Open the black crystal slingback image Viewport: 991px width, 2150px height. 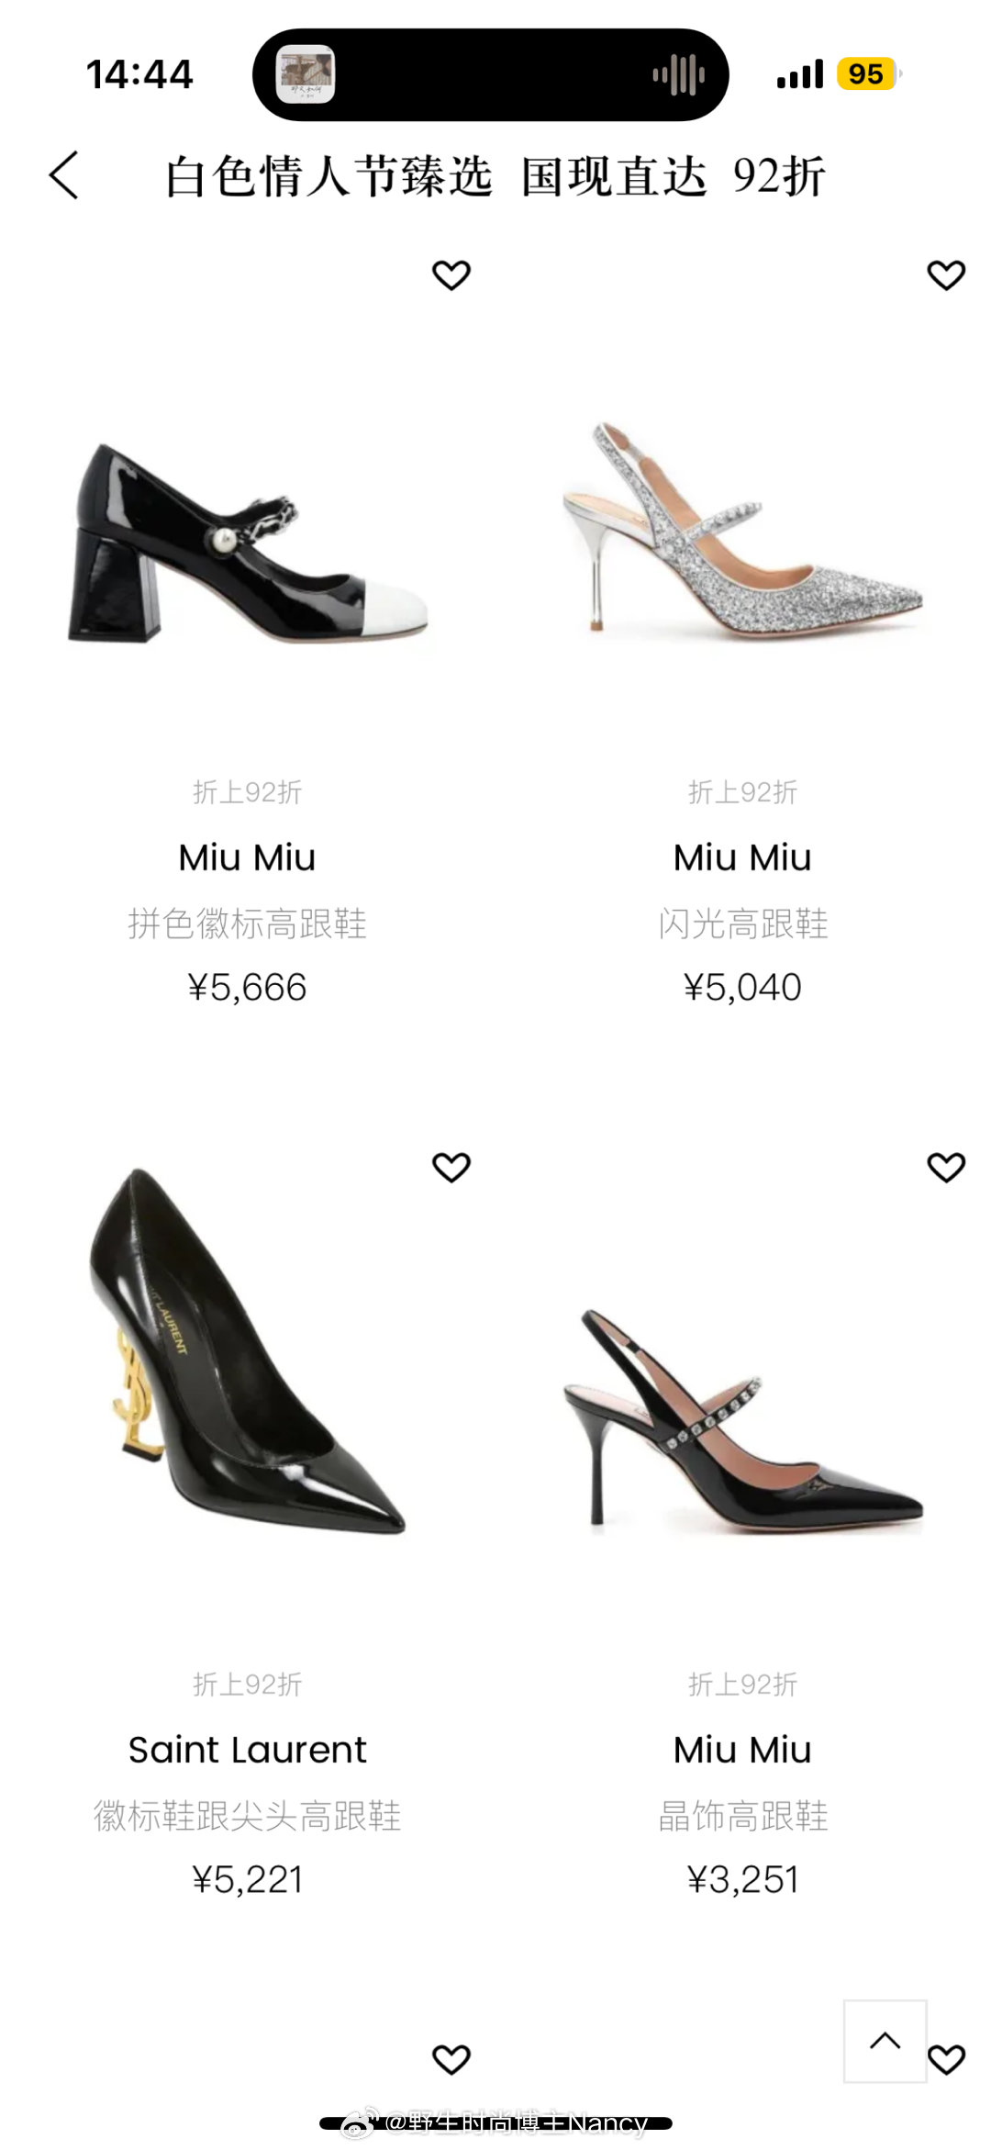(x=742, y=1418)
